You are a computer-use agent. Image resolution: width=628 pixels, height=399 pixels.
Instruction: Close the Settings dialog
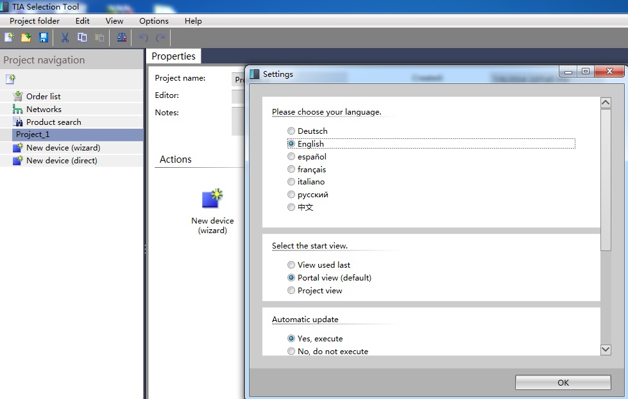tap(609, 71)
